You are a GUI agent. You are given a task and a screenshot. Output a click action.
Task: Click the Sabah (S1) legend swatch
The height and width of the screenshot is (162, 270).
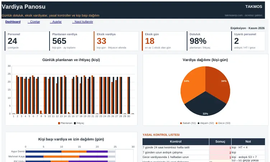tap(181, 123)
